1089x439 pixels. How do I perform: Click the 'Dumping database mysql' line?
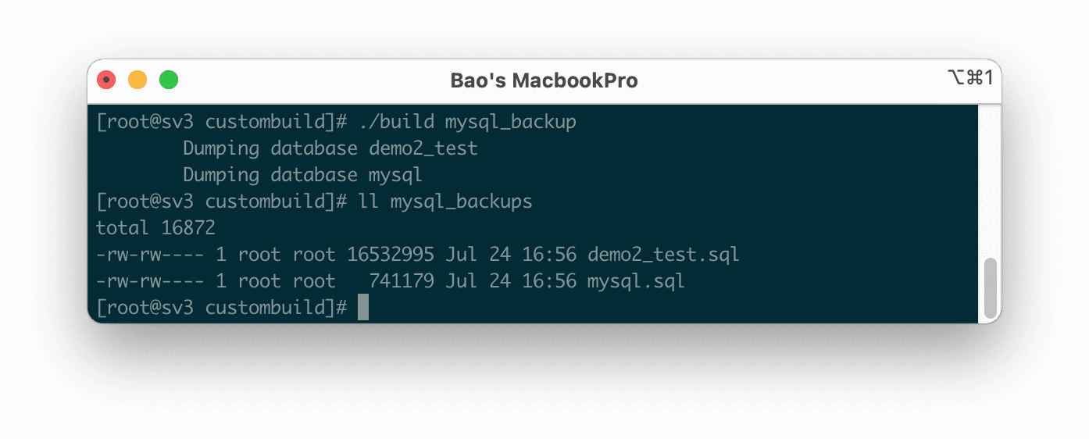(302, 175)
